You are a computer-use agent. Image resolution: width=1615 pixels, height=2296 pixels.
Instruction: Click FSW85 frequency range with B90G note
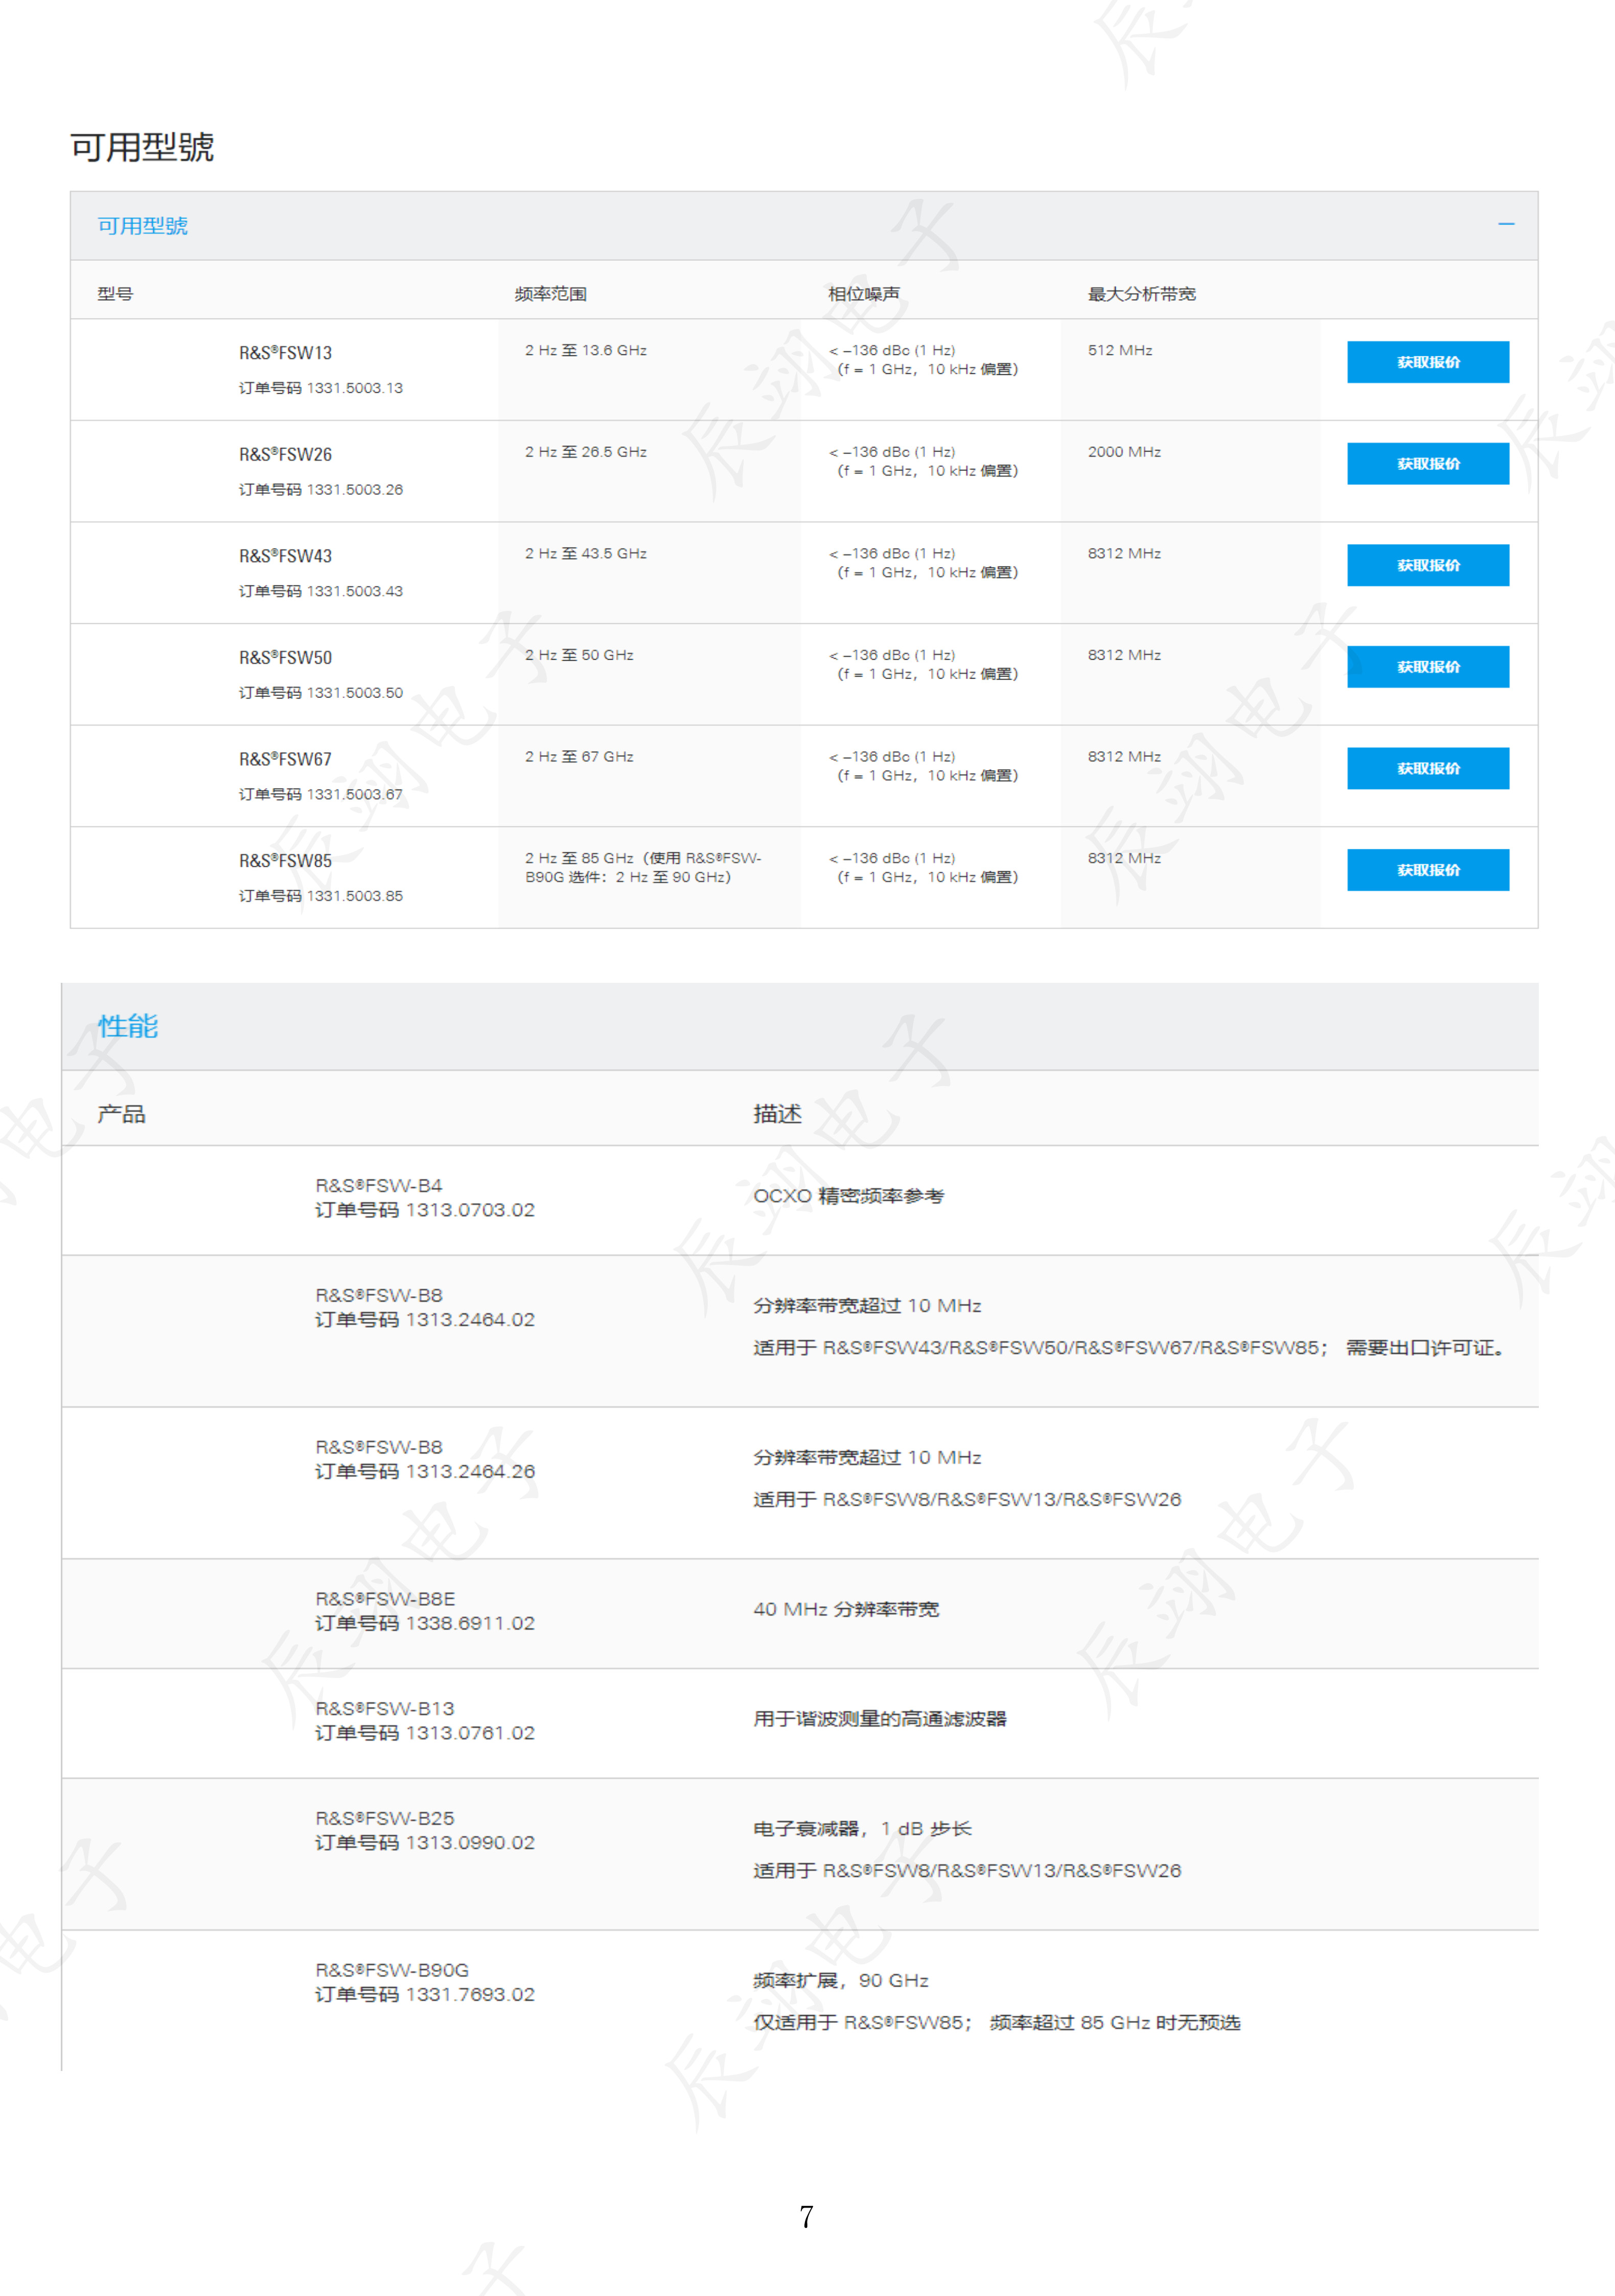coord(642,868)
